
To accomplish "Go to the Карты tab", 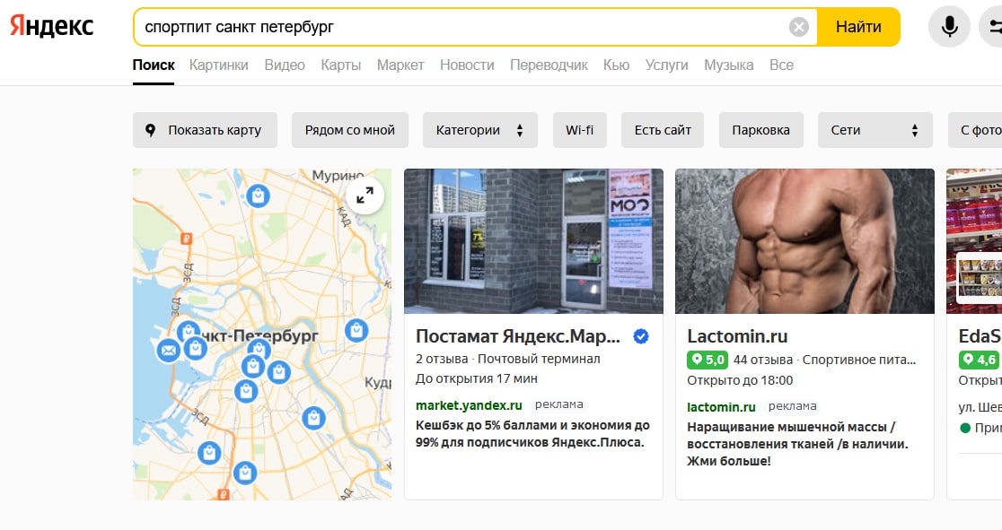I will [340, 65].
